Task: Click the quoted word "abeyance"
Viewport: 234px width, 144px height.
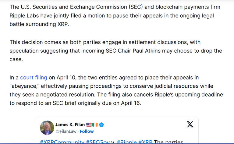Action: coord(24,86)
